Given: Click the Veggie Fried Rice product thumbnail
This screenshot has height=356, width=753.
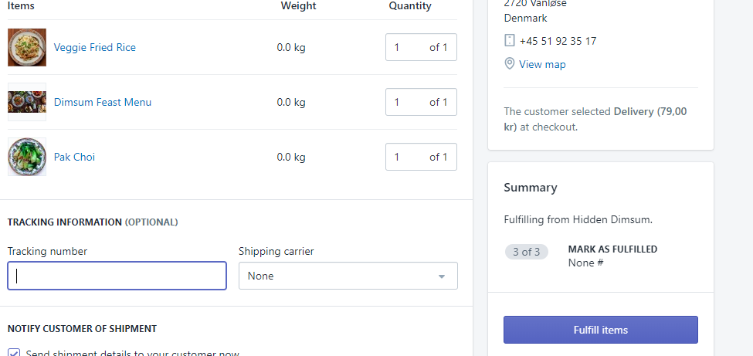Looking at the screenshot, I should [27, 47].
